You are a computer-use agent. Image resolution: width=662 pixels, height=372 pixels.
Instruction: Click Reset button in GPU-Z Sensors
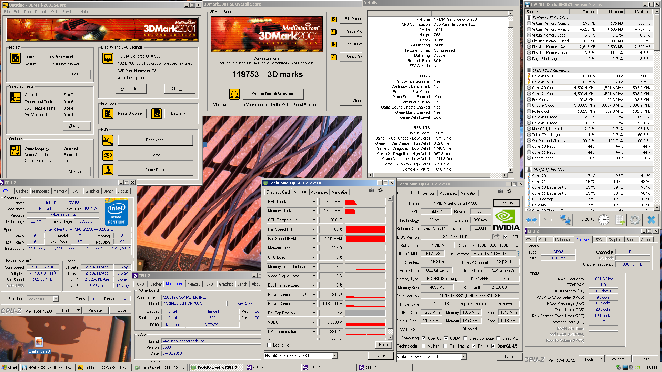point(383,345)
